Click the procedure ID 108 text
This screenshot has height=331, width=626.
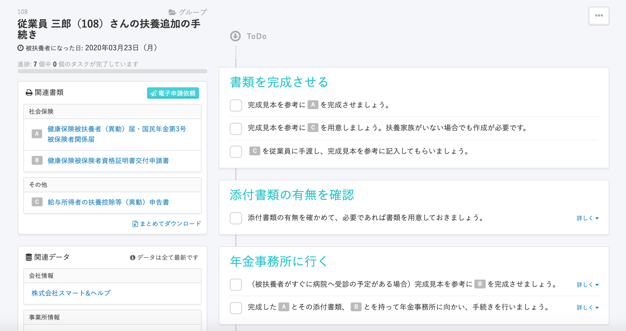click(22, 12)
